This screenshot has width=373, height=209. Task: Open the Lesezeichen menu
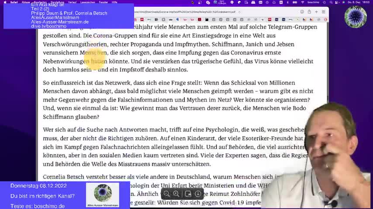tap(88, 2)
